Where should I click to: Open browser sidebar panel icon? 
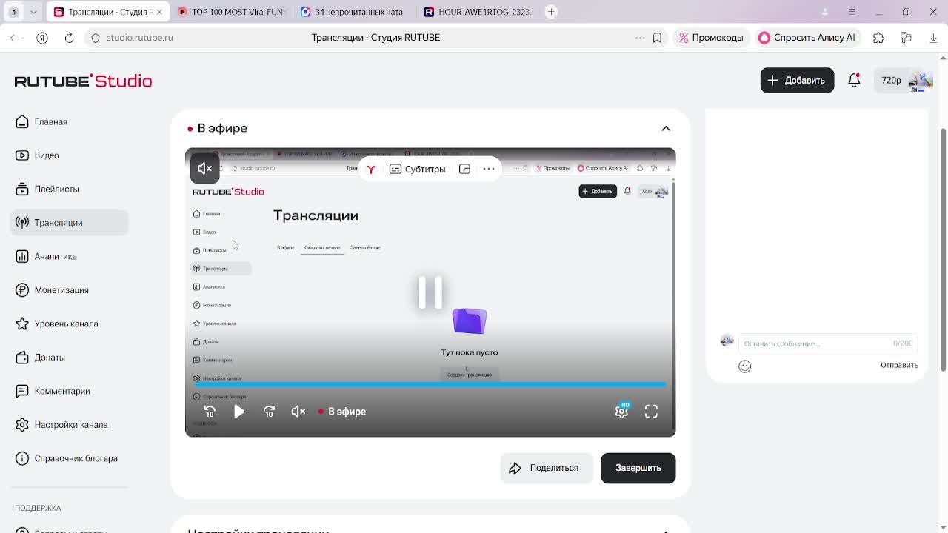coord(906,38)
